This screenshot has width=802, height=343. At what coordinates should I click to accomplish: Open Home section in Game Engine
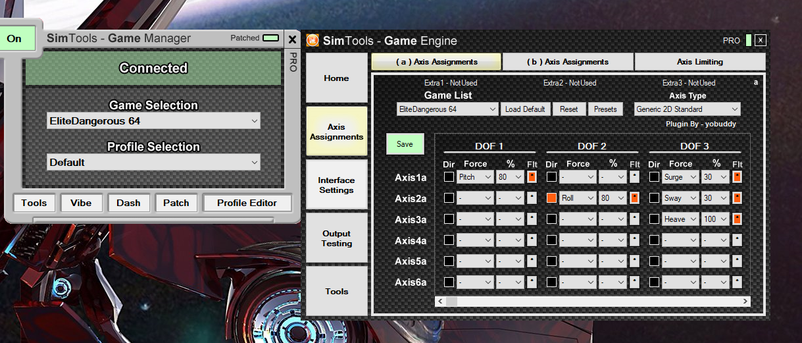[x=336, y=78]
